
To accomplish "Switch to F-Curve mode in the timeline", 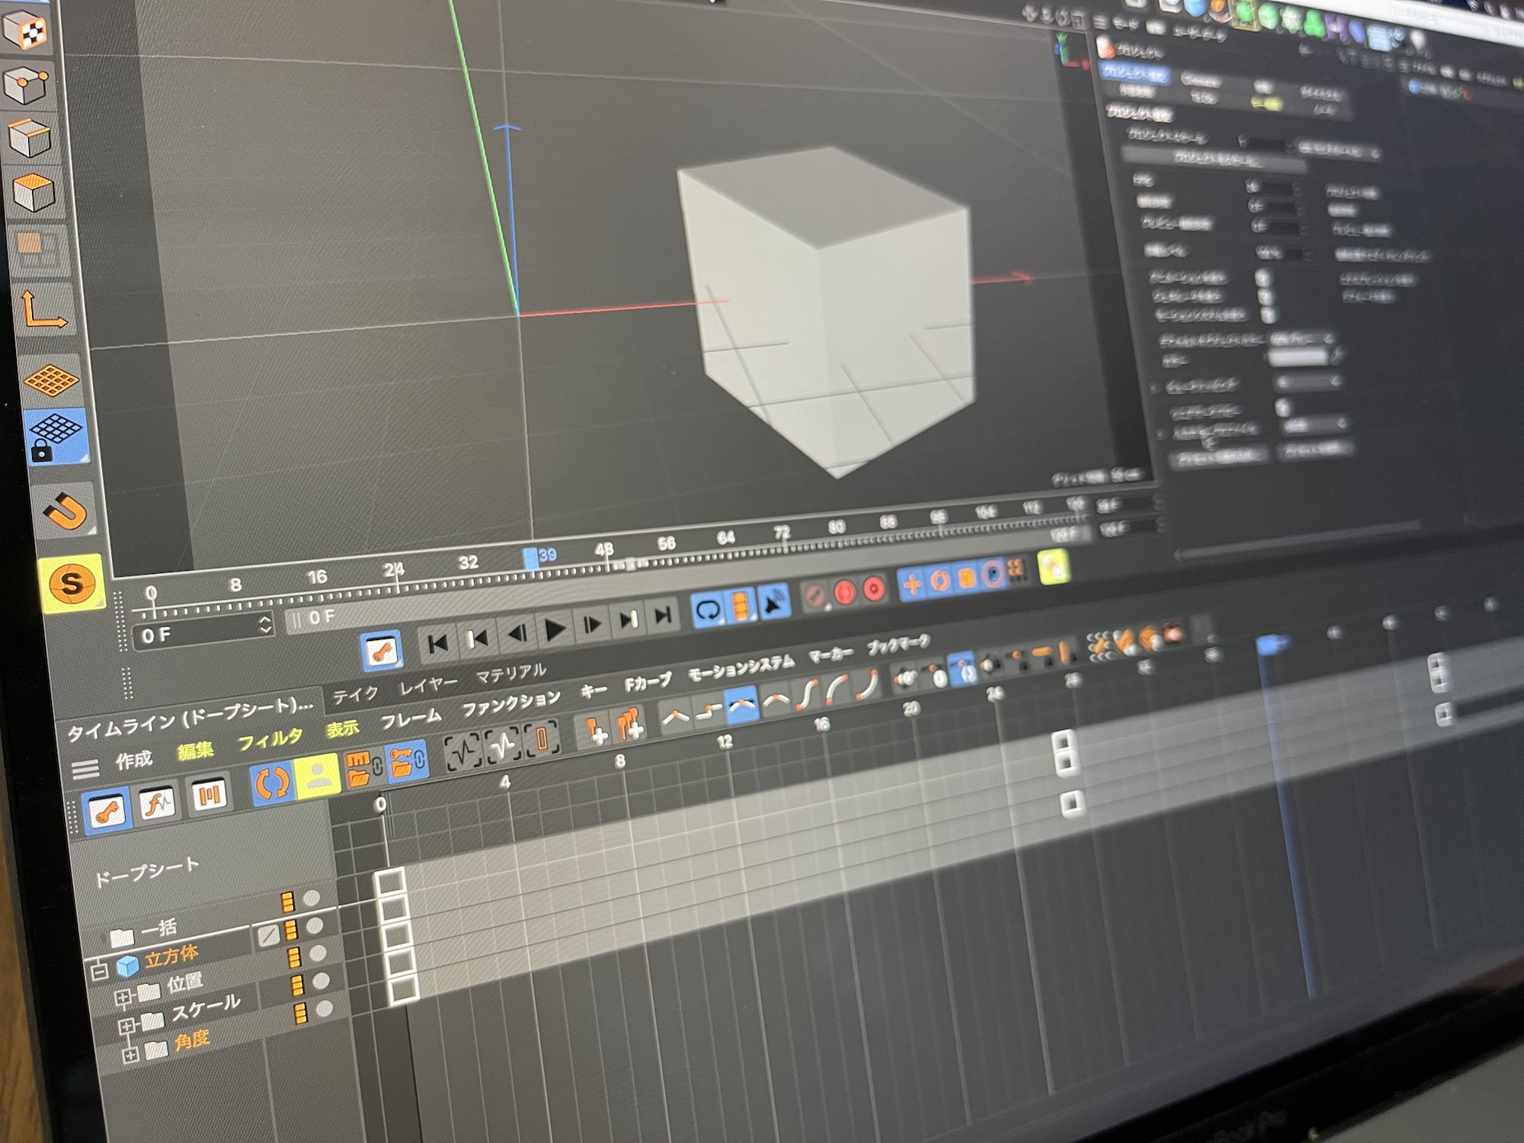I will 156,804.
